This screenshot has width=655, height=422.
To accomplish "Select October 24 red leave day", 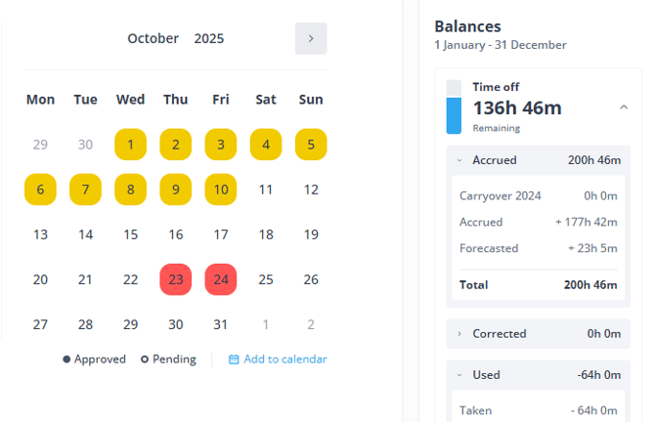I will coord(221,279).
